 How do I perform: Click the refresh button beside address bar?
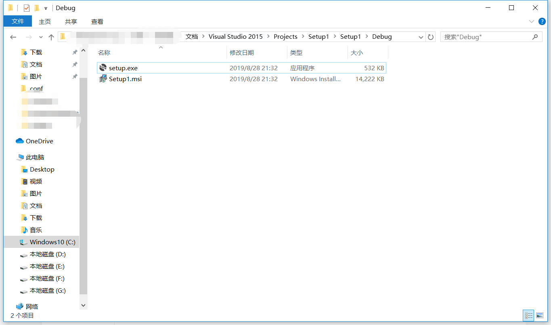431,37
